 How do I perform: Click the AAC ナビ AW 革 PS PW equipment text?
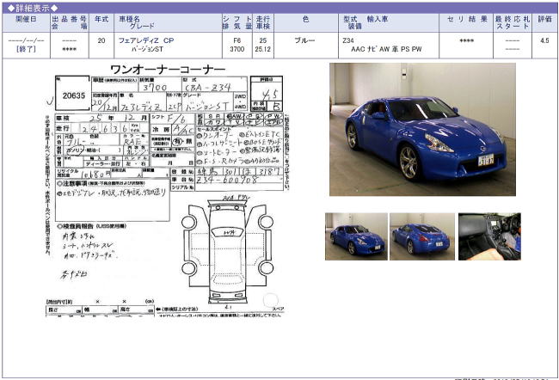(386, 49)
